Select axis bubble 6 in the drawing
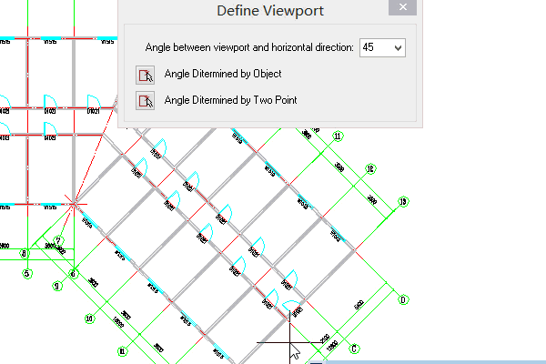Image resolution: width=546 pixels, height=364 pixels. click(x=73, y=274)
